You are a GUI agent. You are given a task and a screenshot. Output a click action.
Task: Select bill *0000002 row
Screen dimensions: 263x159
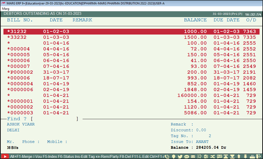pyautogui.click(x=131, y=107)
